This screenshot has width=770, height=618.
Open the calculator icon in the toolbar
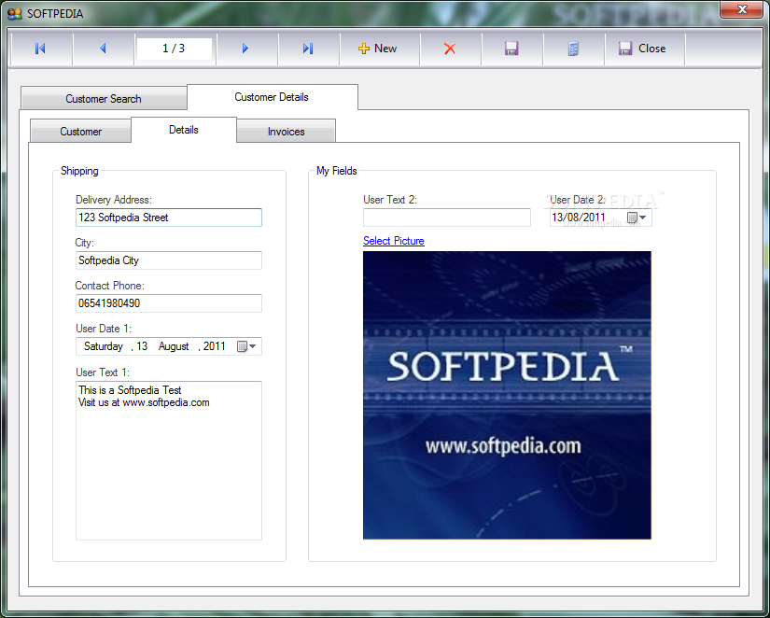click(573, 49)
